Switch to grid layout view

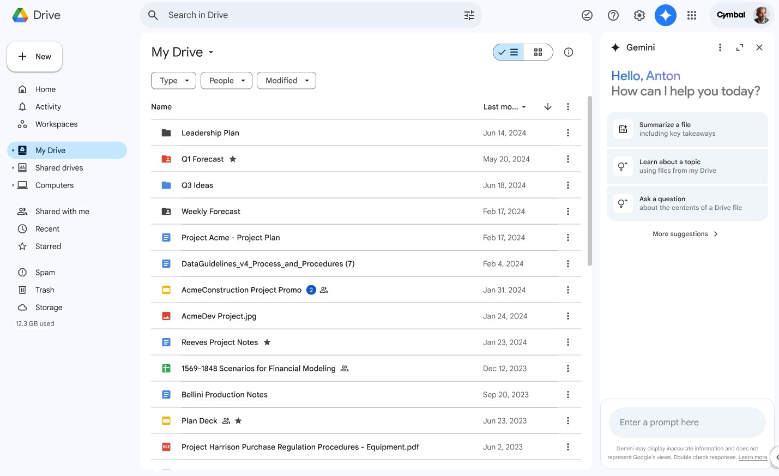(538, 52)
